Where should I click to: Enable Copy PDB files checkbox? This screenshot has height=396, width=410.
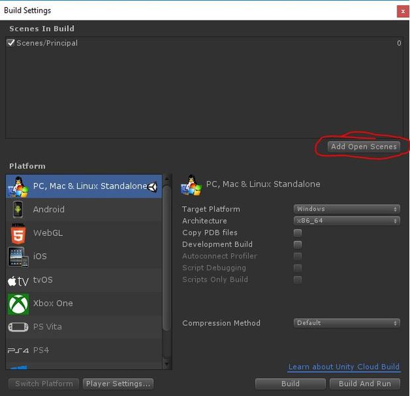point(297,233)
